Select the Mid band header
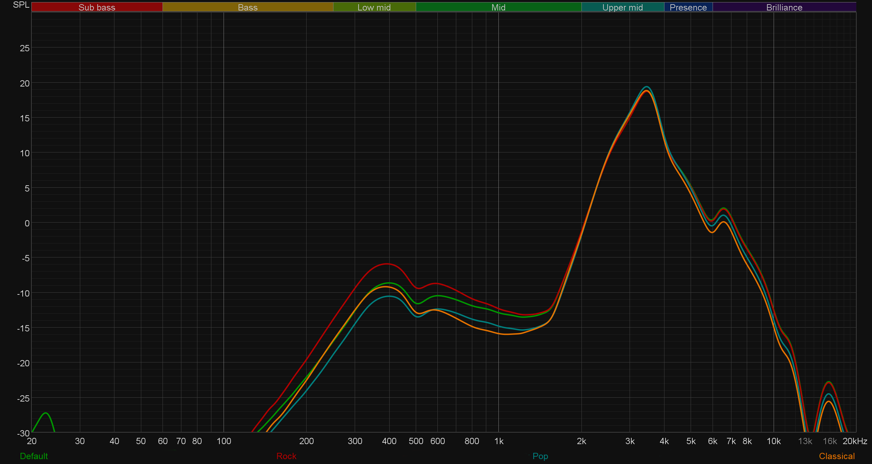Screen dimensions: 872x464 point(498,7)
